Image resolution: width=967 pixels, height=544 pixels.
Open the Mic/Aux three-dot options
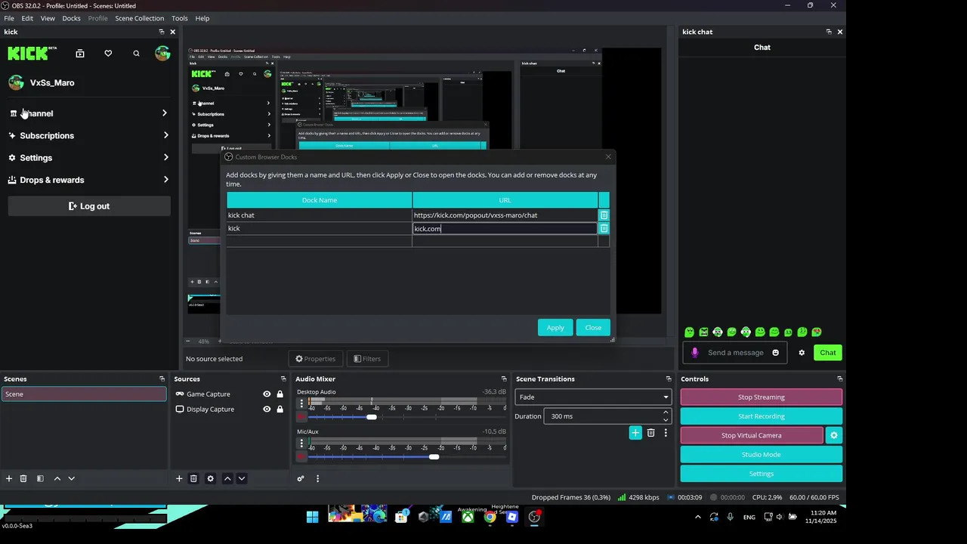click(301, 444)
